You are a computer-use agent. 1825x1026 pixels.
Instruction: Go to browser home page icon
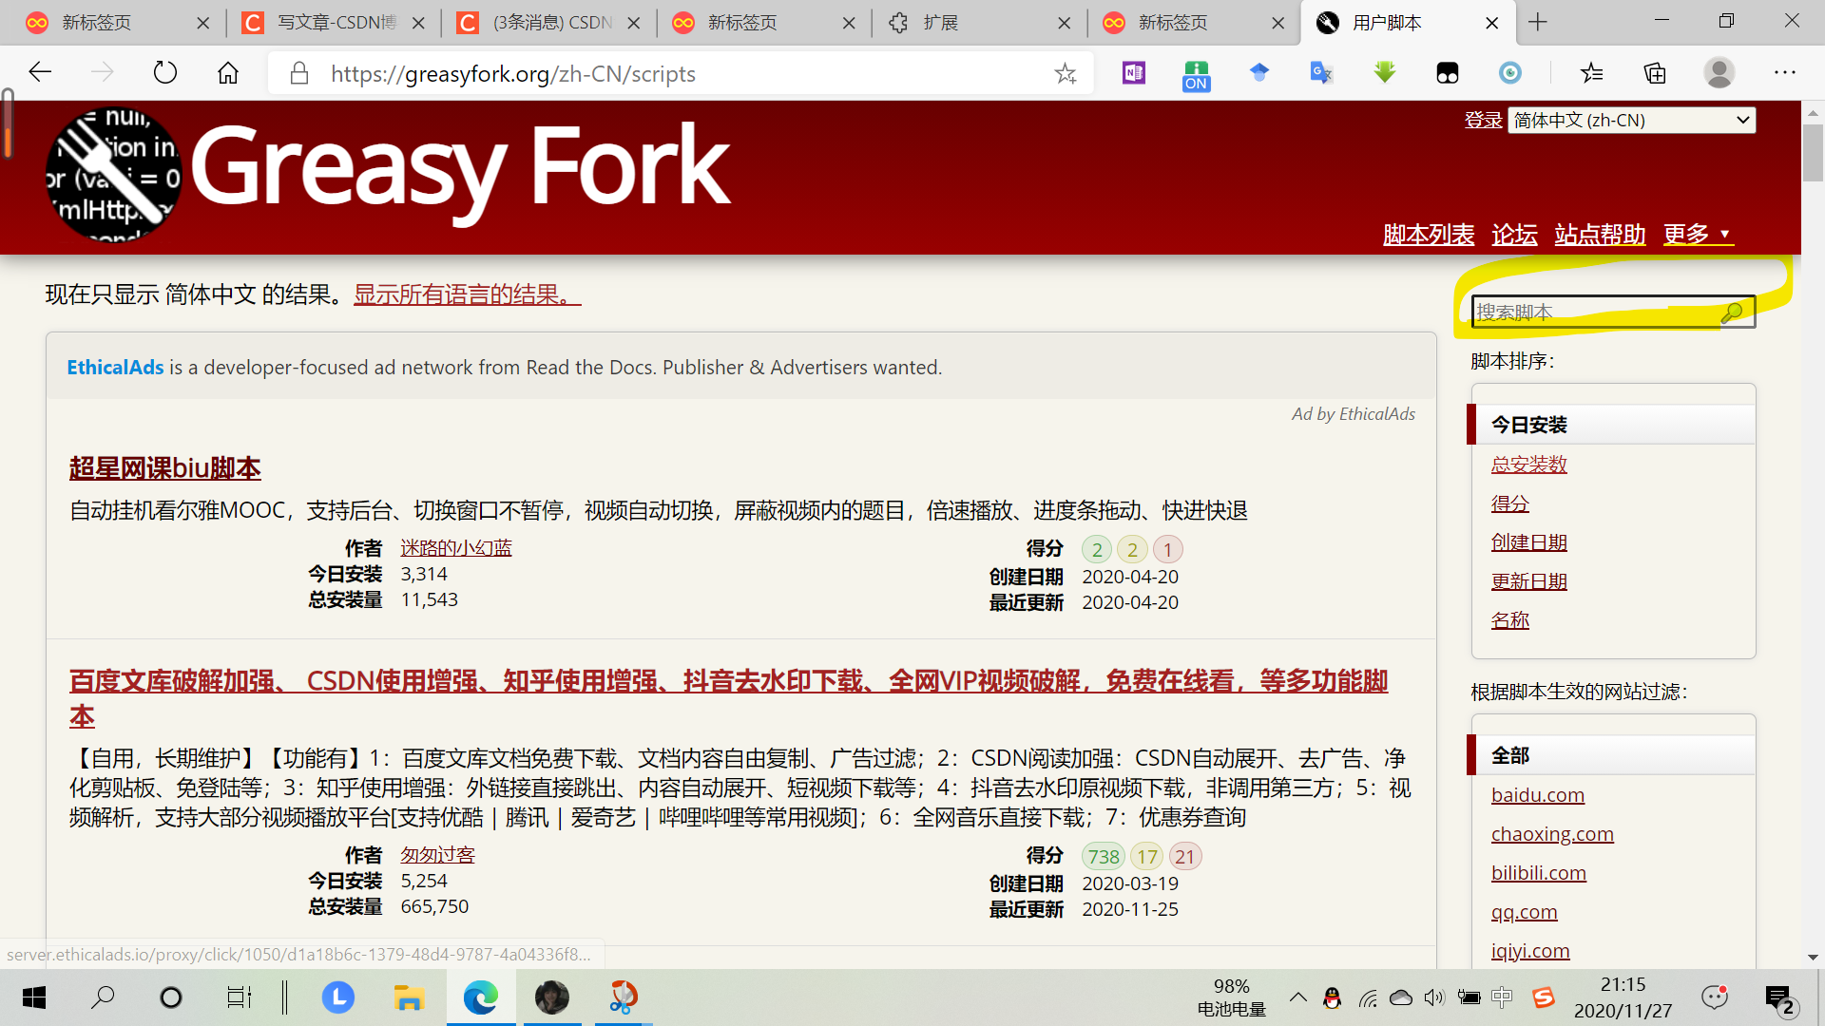coord(228,73)
